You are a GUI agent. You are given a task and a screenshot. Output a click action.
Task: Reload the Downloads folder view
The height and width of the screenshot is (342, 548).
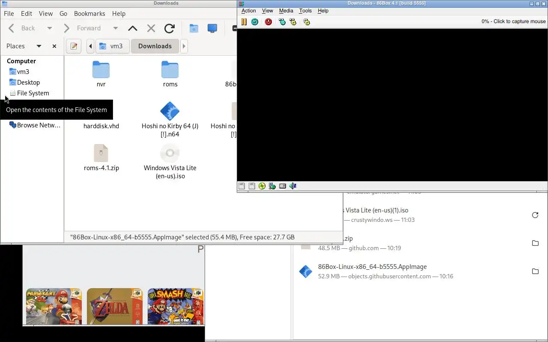pyautogui.click(x=170, y=28)
